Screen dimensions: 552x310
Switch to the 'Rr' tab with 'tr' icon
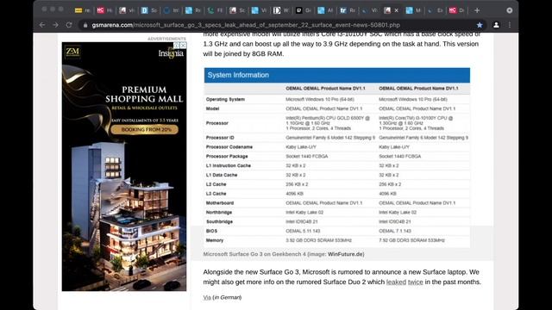click(x=348, y=10)
